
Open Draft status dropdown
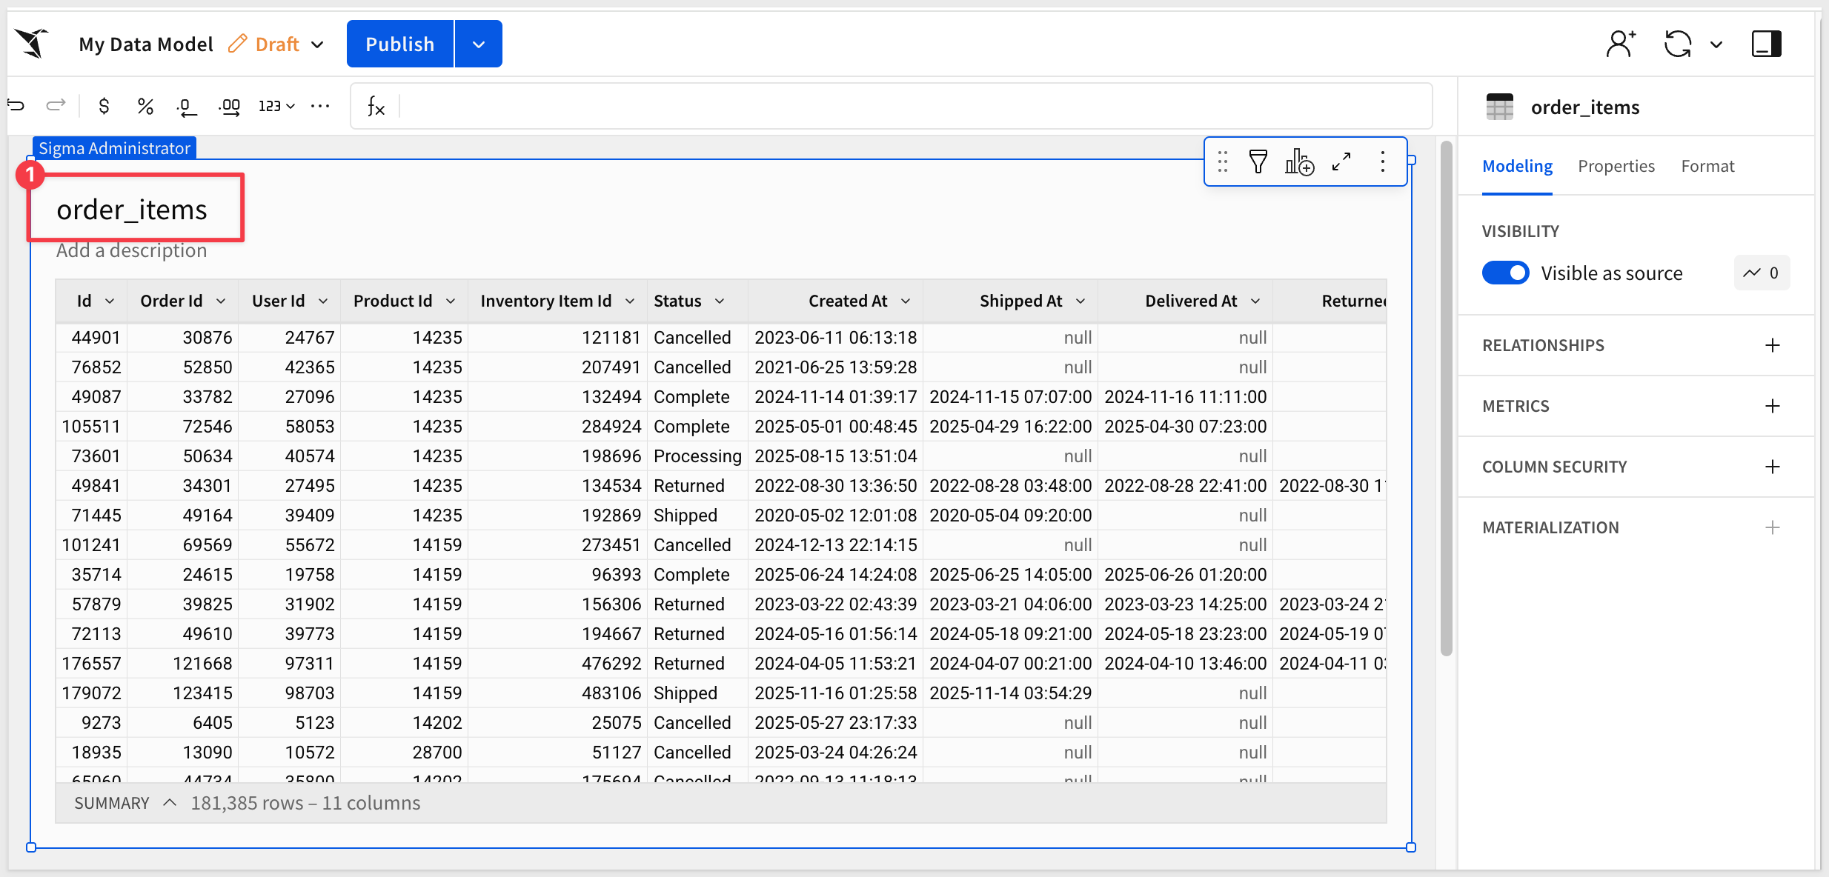[318, 44]
